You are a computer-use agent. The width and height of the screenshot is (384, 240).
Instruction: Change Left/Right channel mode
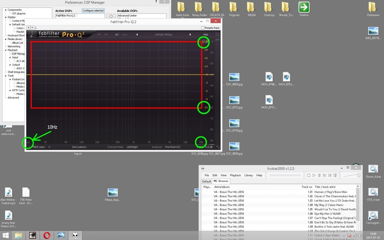pos(132,147)
